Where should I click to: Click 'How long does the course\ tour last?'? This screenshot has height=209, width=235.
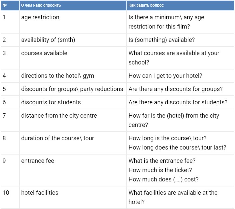(x=177, y=148)
